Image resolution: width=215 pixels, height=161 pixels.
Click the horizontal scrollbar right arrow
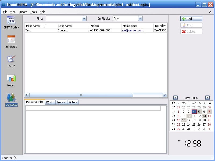coord(165,95)
